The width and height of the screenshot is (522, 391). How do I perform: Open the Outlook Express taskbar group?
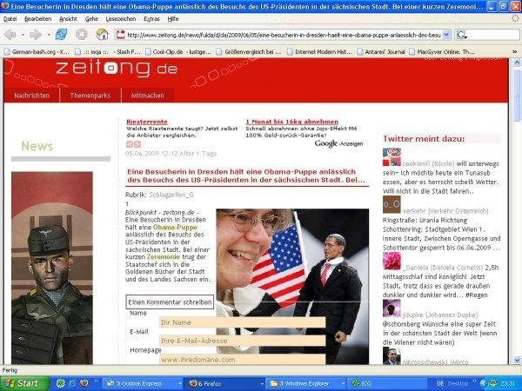click(144, 383)
